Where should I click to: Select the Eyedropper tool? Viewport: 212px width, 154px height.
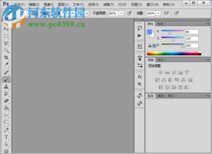6,64
